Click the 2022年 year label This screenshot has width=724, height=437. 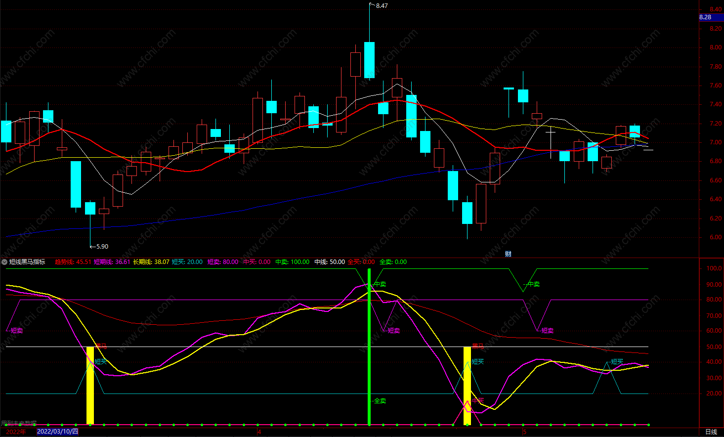(16, 432)
